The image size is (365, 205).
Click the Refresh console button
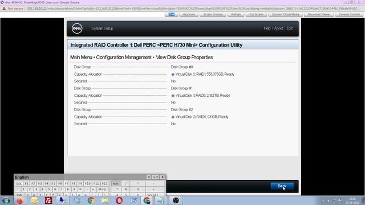pyautogui.click(x=236, y=14)
